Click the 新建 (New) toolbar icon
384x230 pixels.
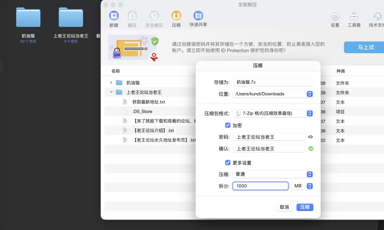(x=114, y=16)
